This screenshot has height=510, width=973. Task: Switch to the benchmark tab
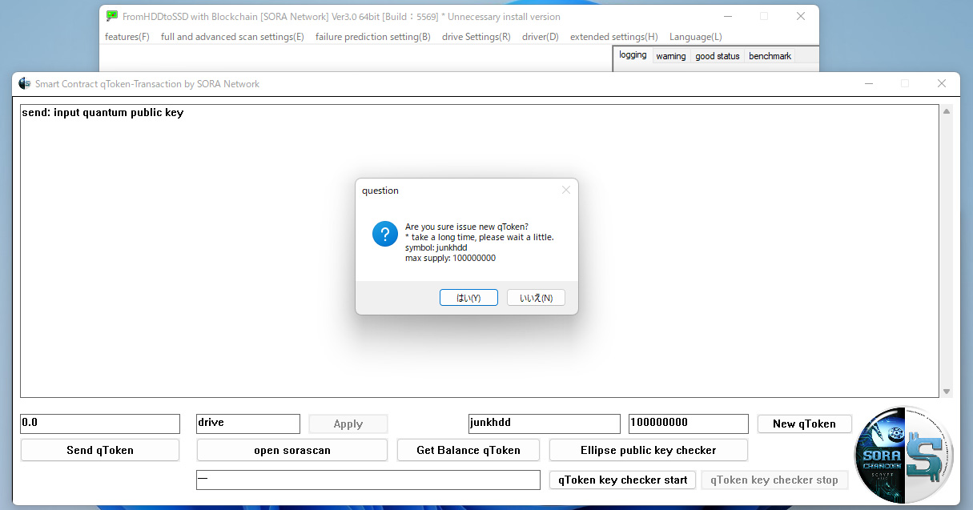pos(770,56)
